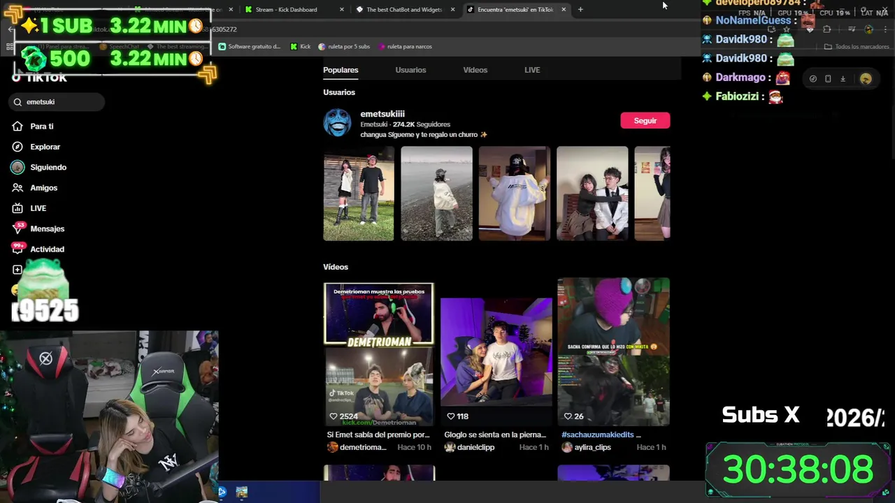This screenshot has height=503, width=895.
Task: Click the Siguiendo avatar icon
Action: (x=17, y=167)
